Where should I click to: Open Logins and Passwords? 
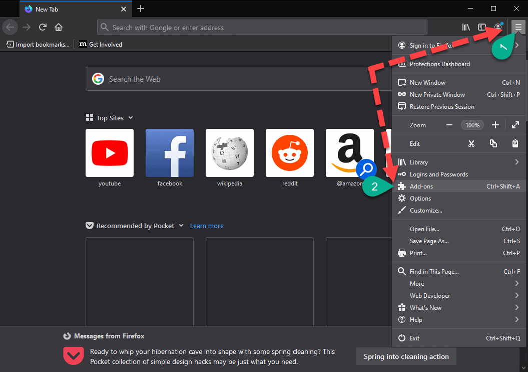pos(458,174)
